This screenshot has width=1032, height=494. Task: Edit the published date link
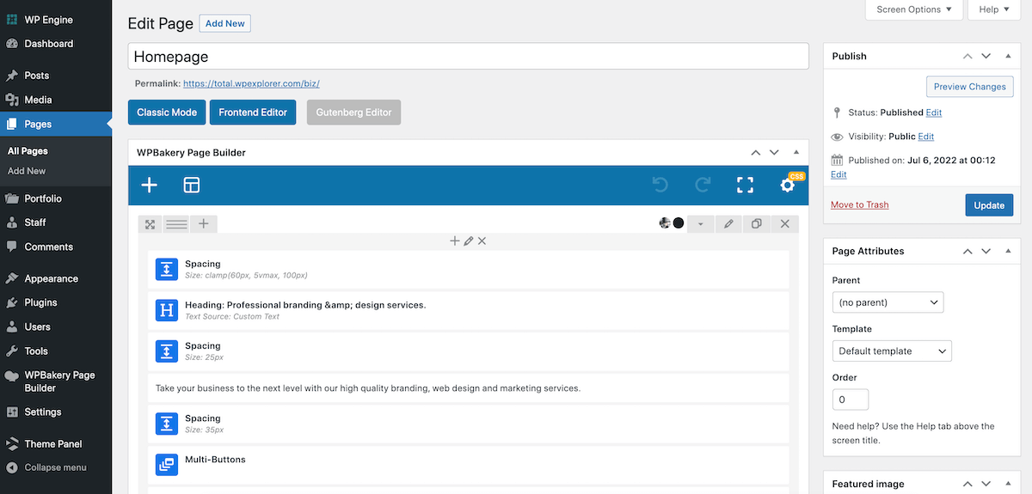838,174
